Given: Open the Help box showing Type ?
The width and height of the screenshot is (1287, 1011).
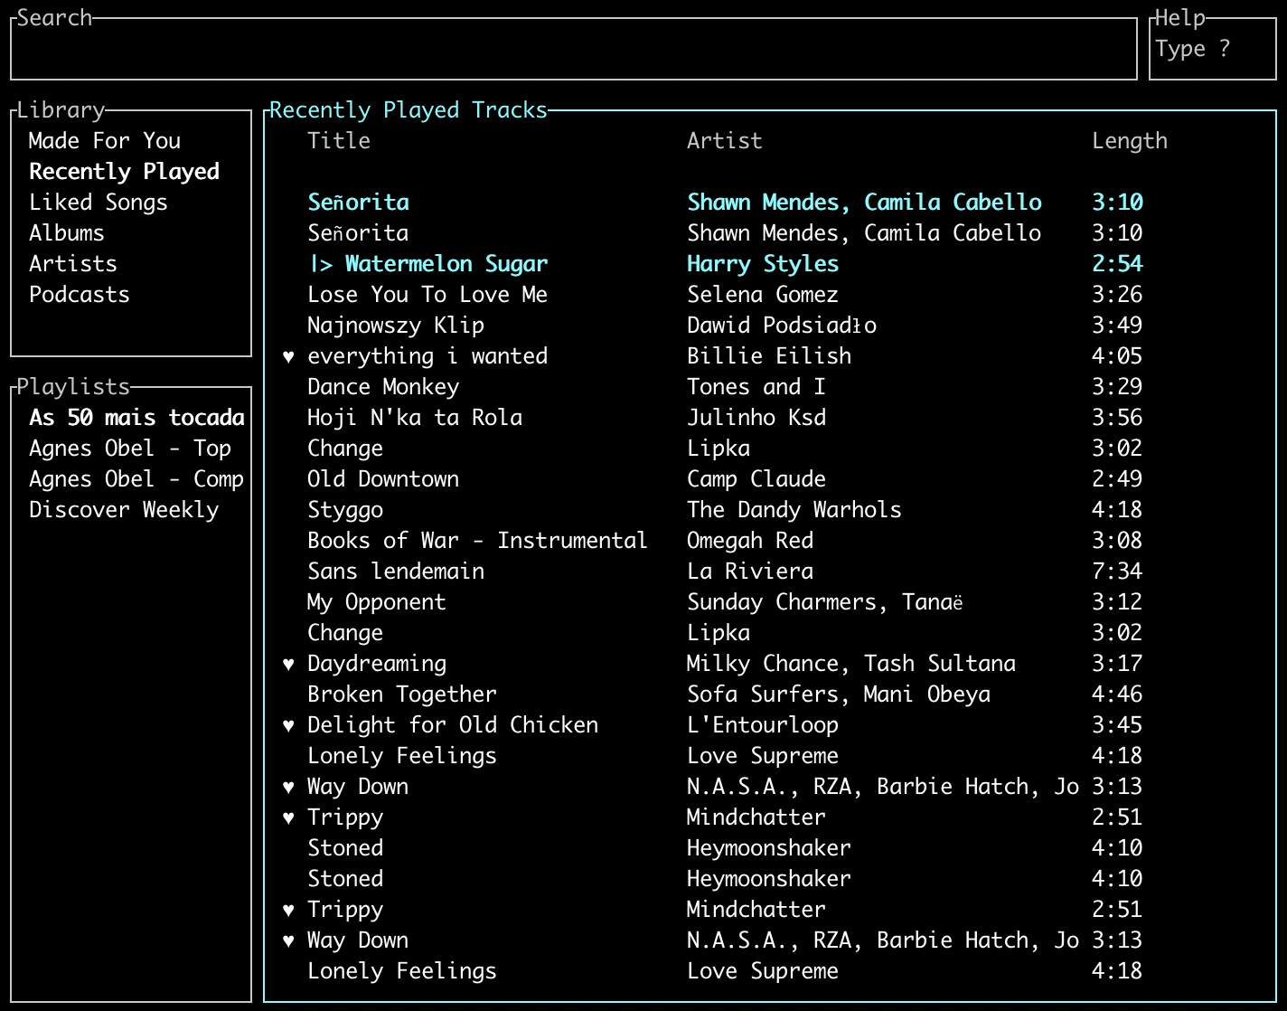Looking at the screenshot, I should coord(1212,49).
